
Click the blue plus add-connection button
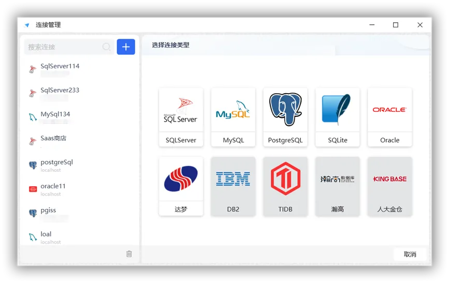(x=126, y=47)
